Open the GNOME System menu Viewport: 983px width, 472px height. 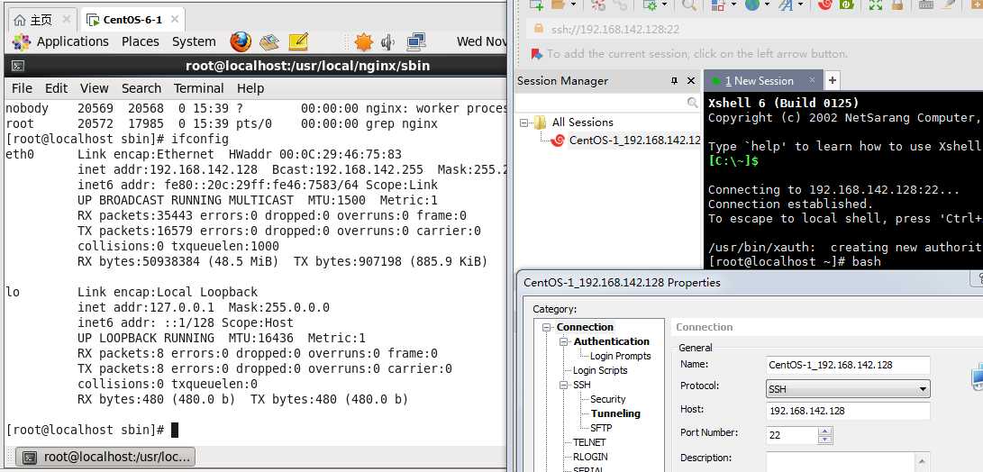point(194,42)
